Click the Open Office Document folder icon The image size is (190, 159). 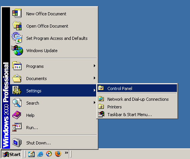(x=17, y=26)
